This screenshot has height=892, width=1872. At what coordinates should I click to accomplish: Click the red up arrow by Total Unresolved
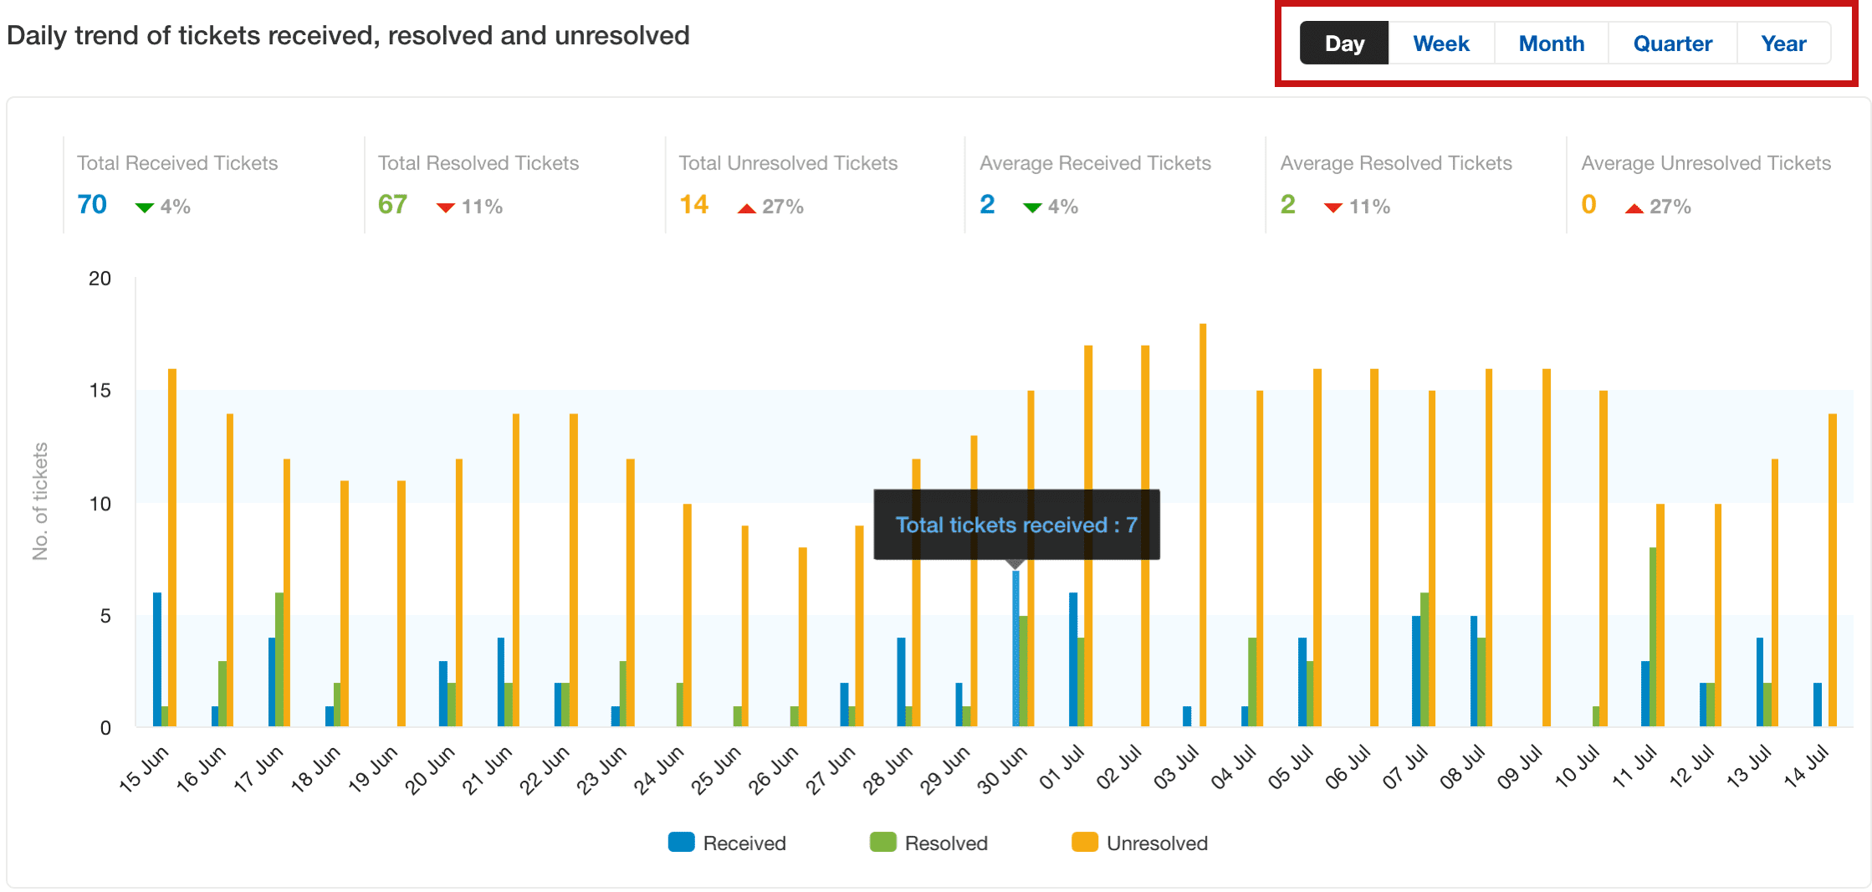[x=746, y=208]
